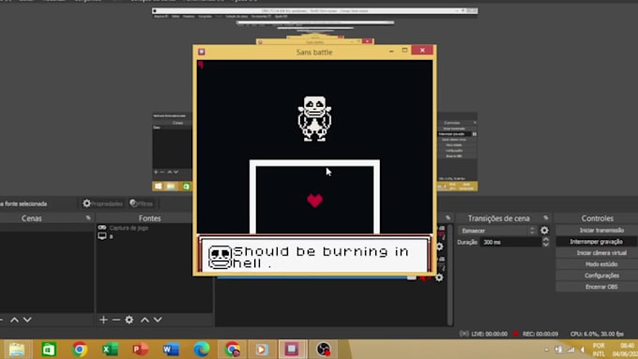The height and width of the screenshot is (359, 638).
Task: Click the volume speaker tray icon
Action: 583,350
